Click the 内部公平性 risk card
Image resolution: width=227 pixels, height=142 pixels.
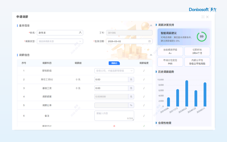point(197,62)
